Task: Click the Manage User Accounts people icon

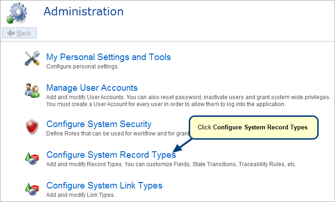Action: point(32,90)
